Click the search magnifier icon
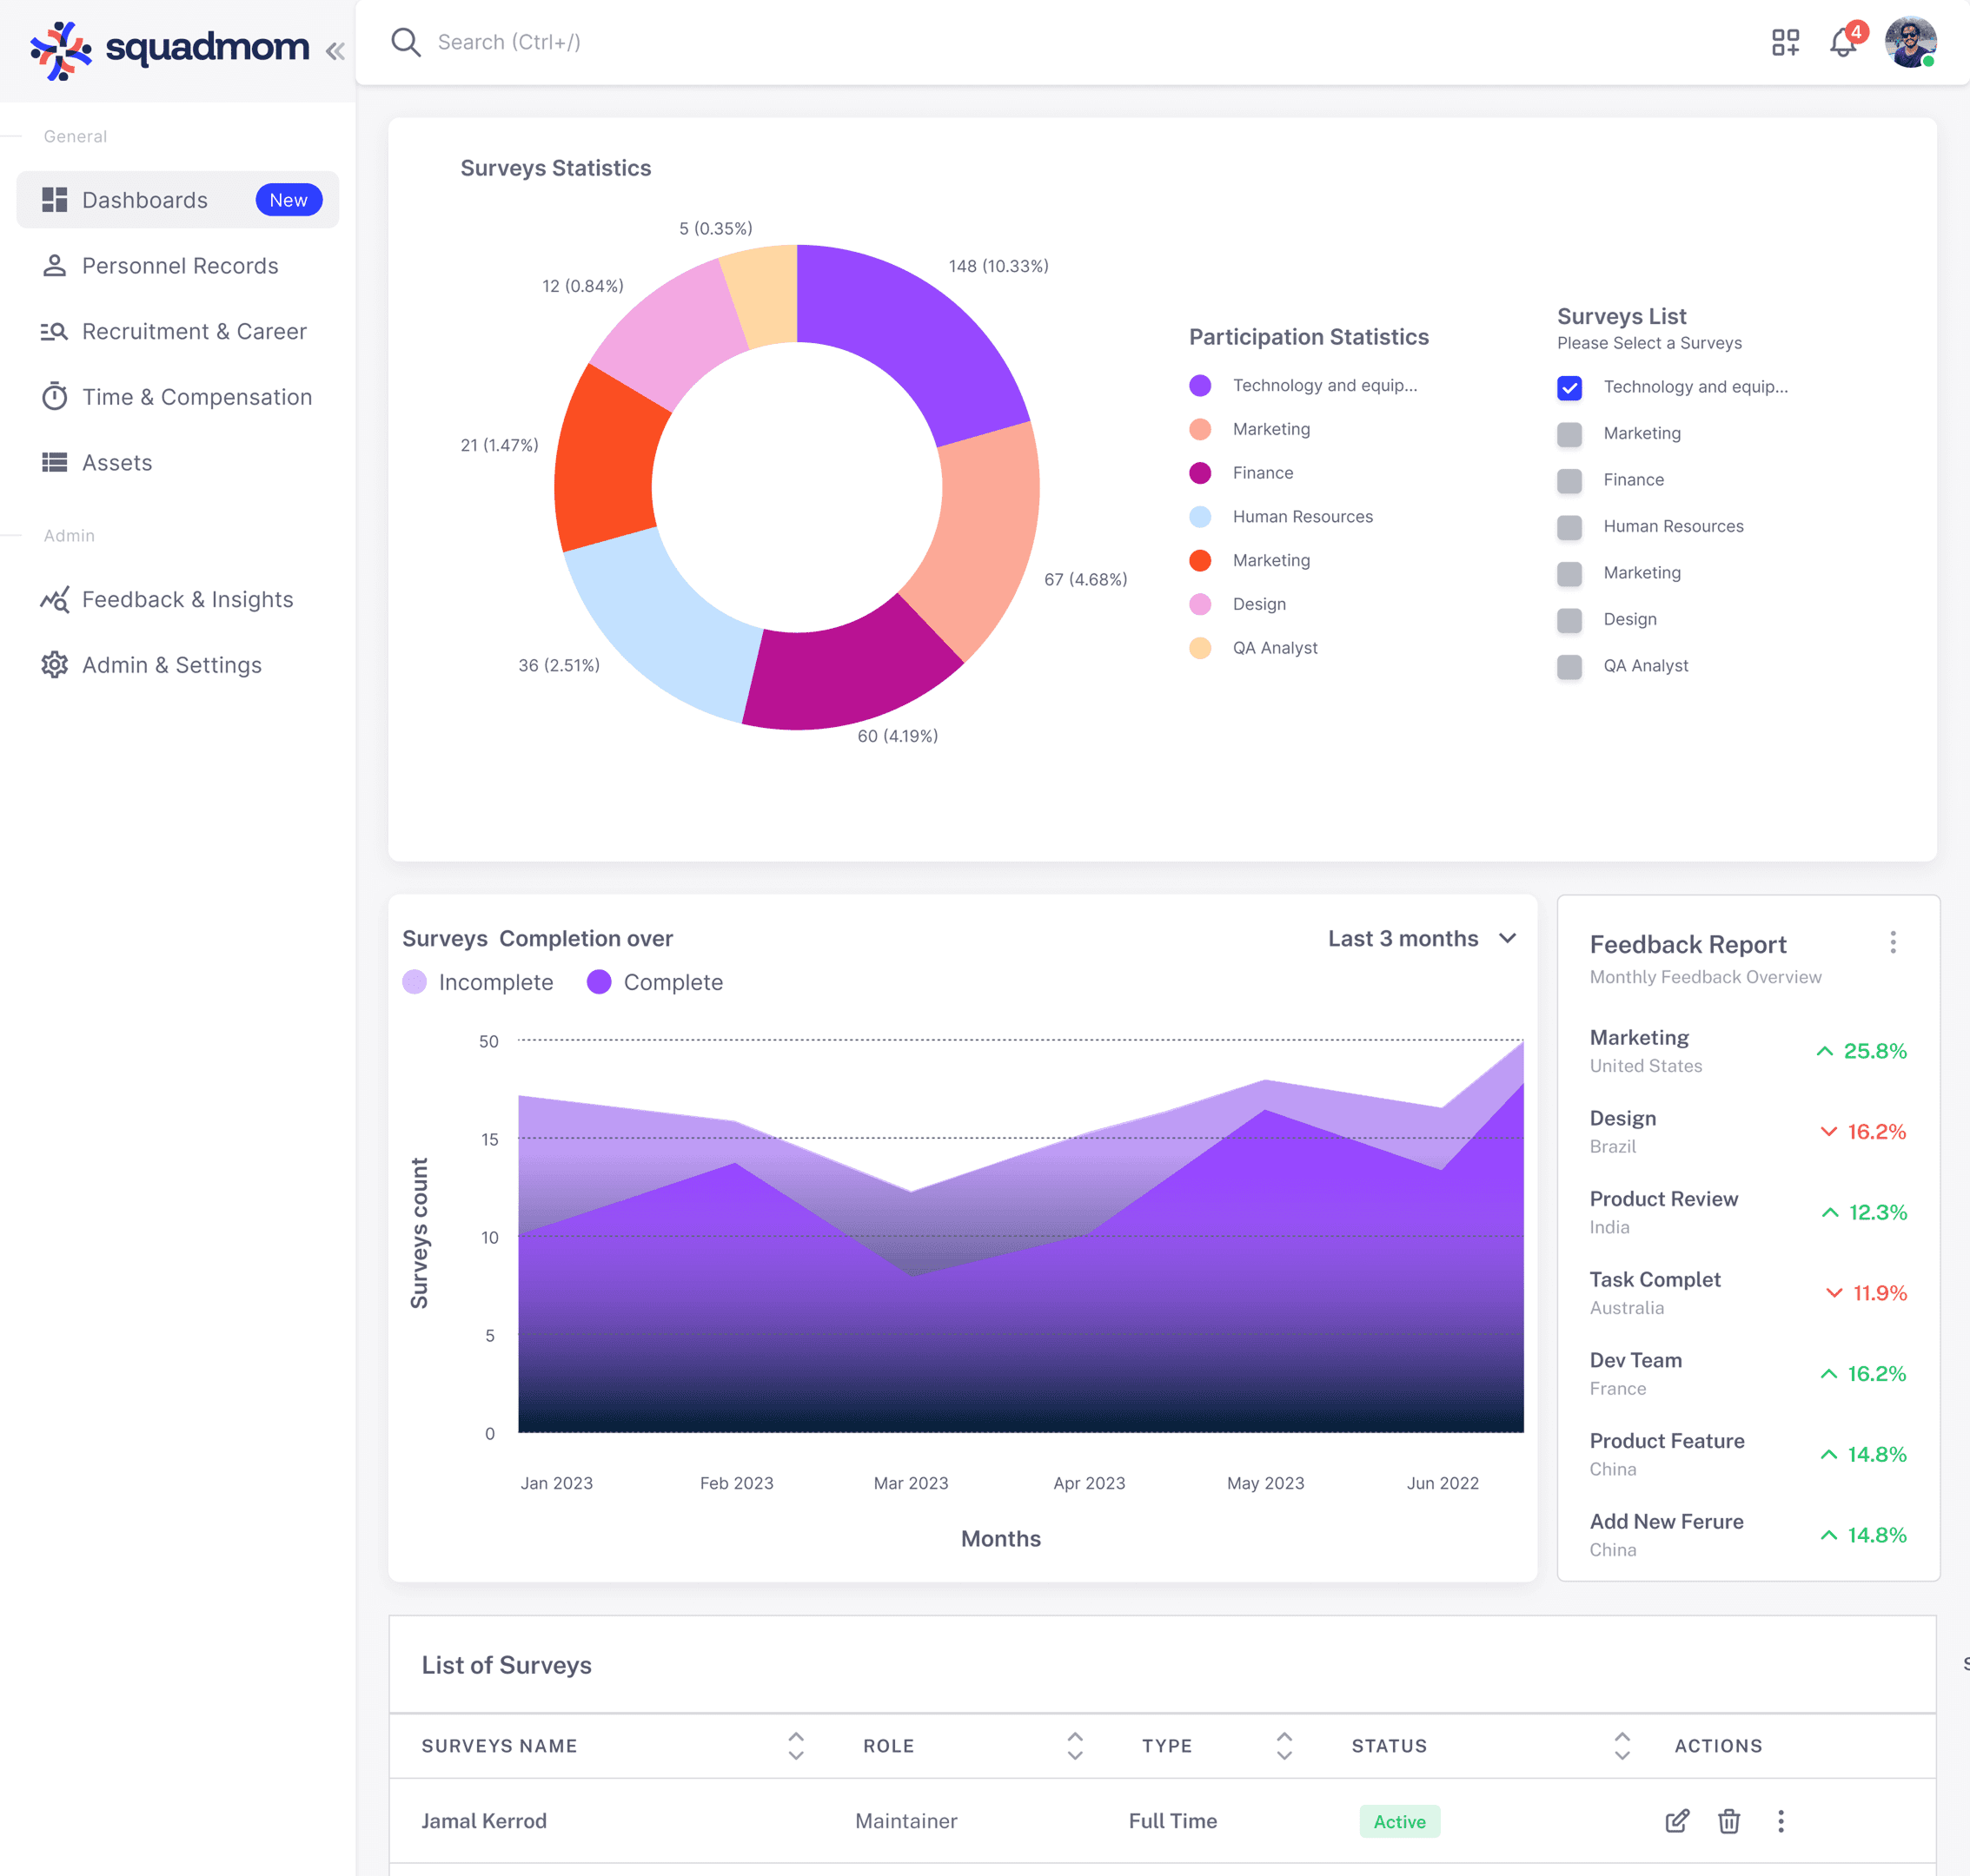The image size is (1970, 1876). point(405,42)
